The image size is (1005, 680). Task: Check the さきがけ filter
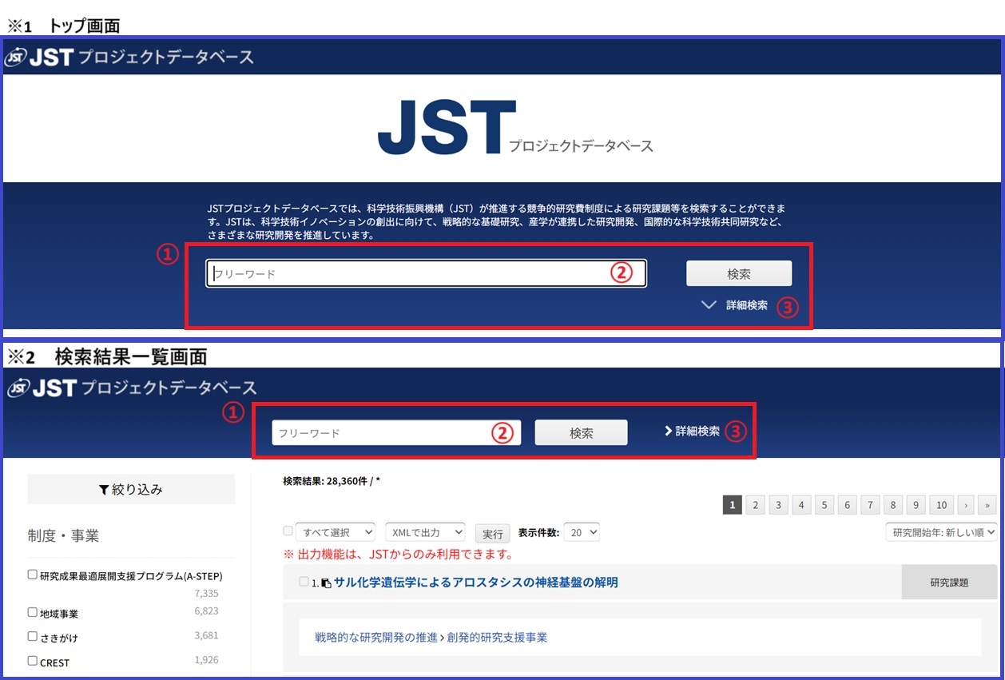pos(33,637)
